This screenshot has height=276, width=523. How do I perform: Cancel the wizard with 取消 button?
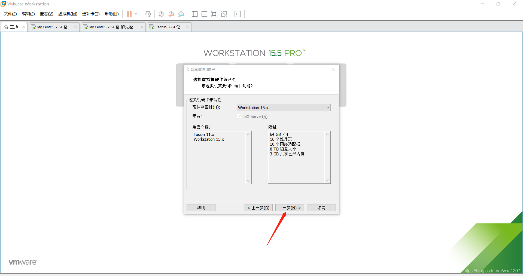(321, 208)
